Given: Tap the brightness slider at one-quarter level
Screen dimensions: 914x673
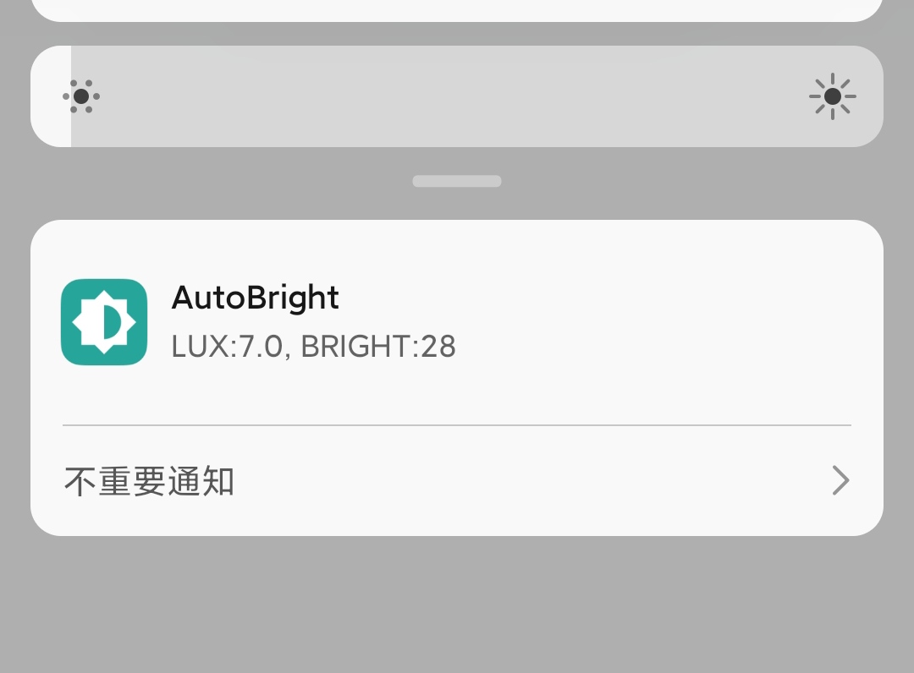Looking at the screenshot, I should click(x=244, y=96).
